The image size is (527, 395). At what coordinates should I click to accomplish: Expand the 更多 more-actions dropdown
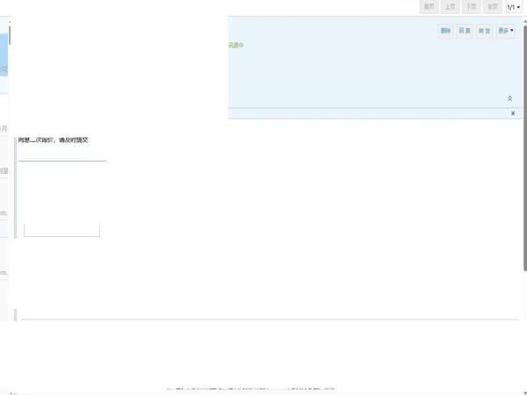(506, 31)
